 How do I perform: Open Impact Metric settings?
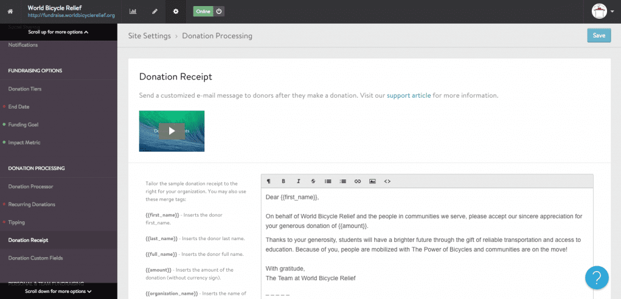(24, 142)
